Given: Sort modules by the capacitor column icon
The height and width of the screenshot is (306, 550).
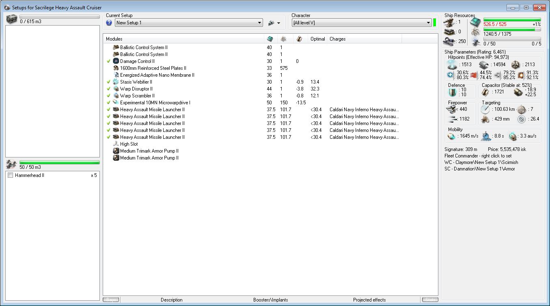Looking at the screenshot, I should tap(299, 39).
